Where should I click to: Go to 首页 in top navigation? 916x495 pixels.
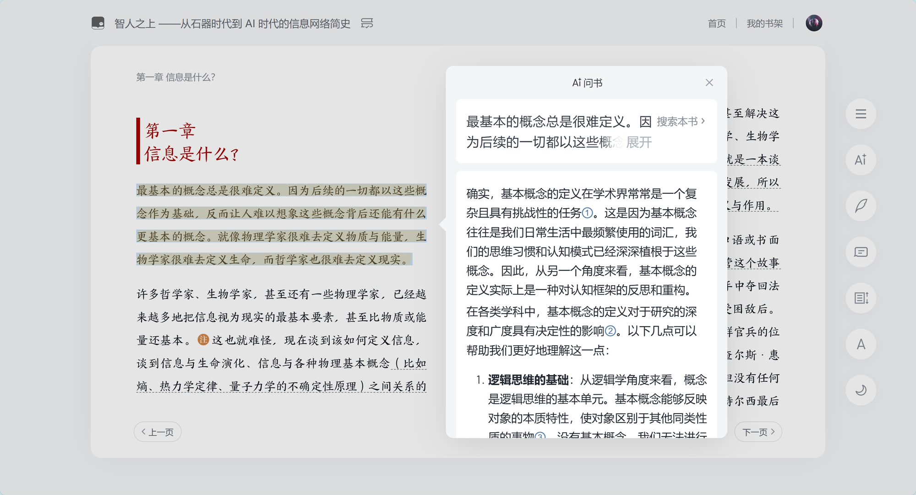[716, 23]
